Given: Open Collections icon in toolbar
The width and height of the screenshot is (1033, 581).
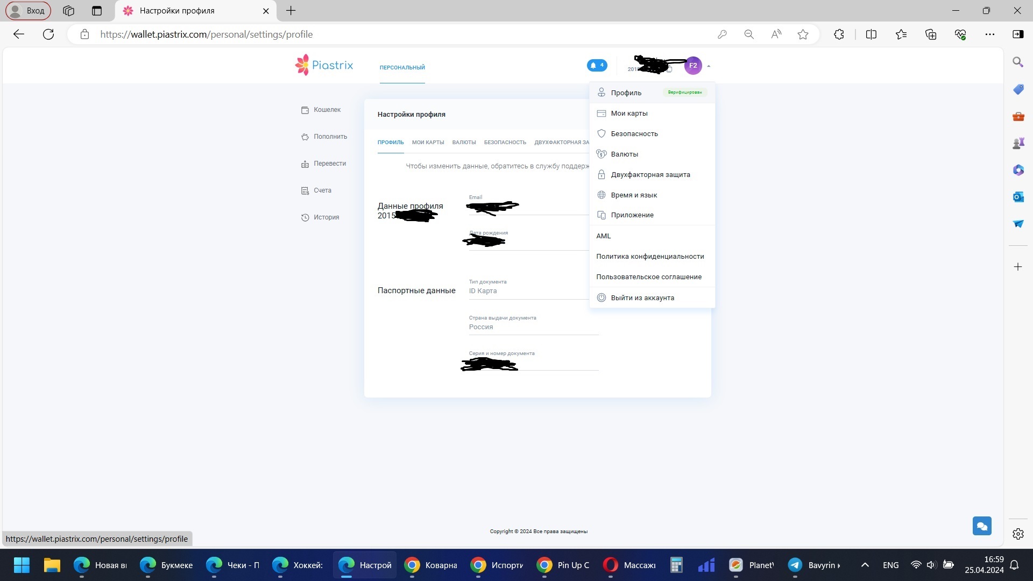Looking at the screenshot, I should pos(931,34).
